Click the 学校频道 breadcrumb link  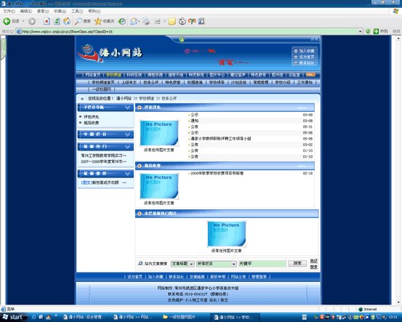[x=147, y=98]
